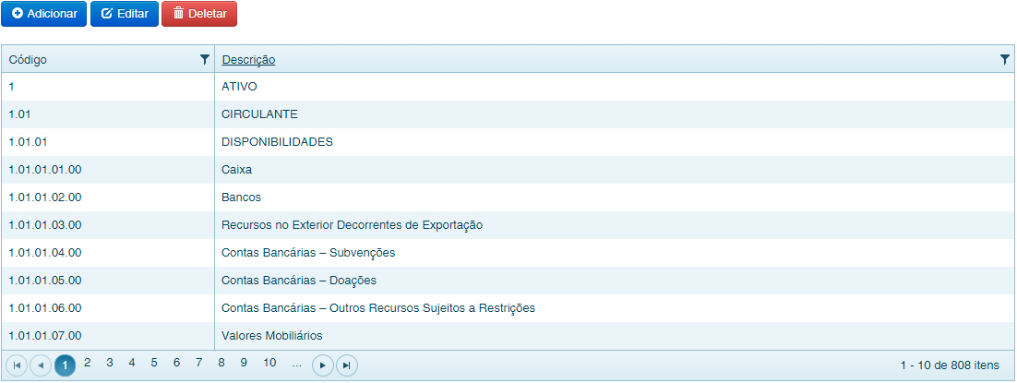Click code cell 1.01.01.07.00

[x=108, y=336]
